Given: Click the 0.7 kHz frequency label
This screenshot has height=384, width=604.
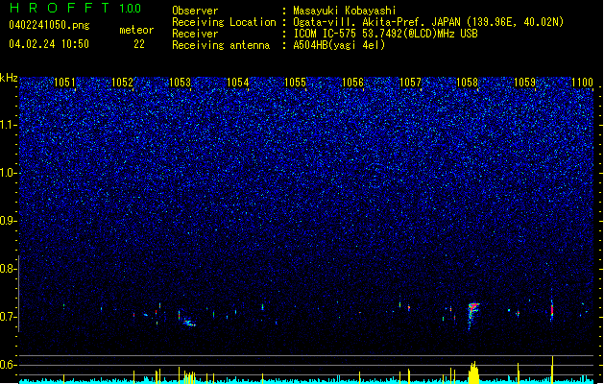Looking at the screenshot, I should (x=9, y=317).
